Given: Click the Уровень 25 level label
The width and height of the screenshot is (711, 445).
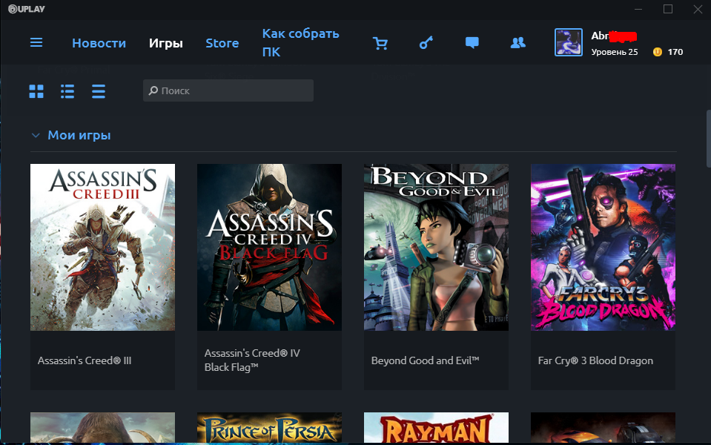Looking at the screenshot, I should click(x=615, y=52).
